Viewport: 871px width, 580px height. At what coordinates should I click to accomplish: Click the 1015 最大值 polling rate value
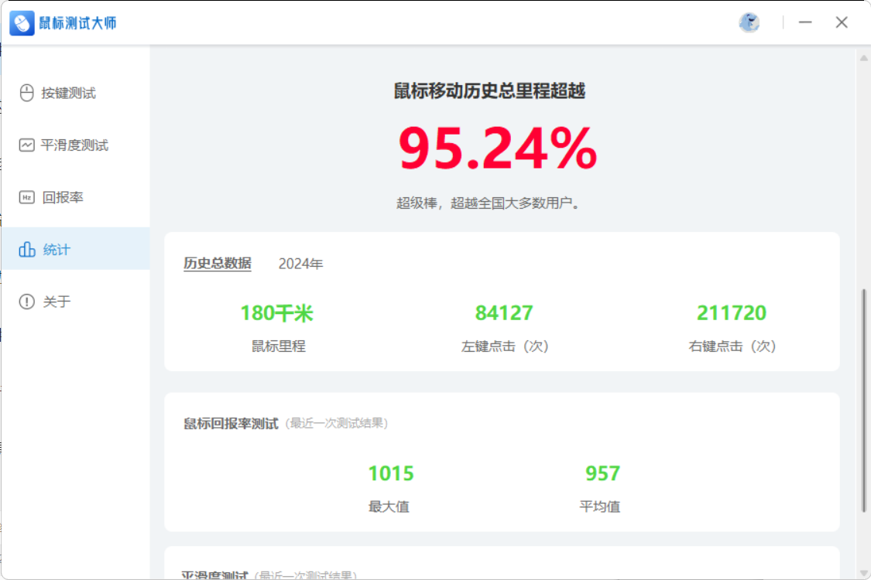pos(390,473)
